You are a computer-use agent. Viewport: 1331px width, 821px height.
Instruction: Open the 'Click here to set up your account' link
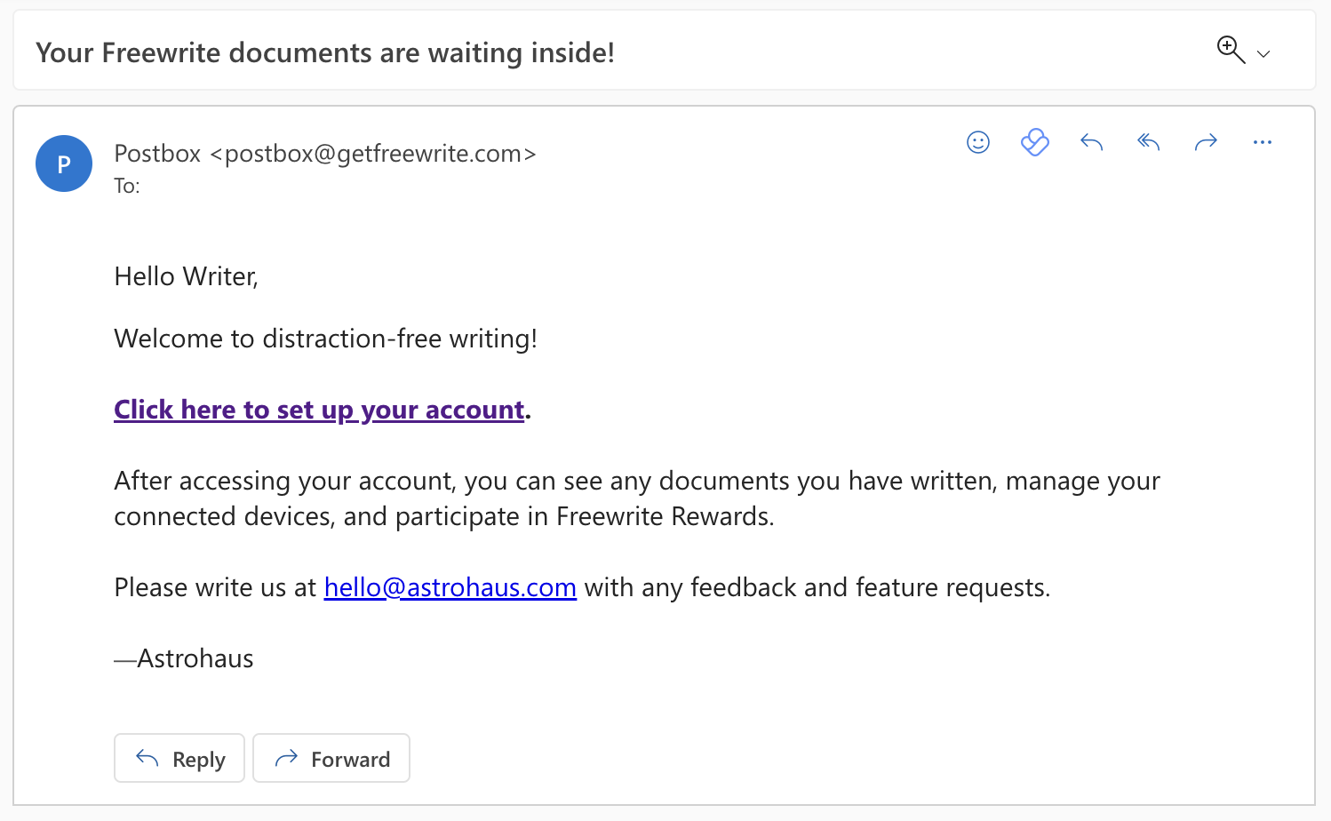click(320, 410)
